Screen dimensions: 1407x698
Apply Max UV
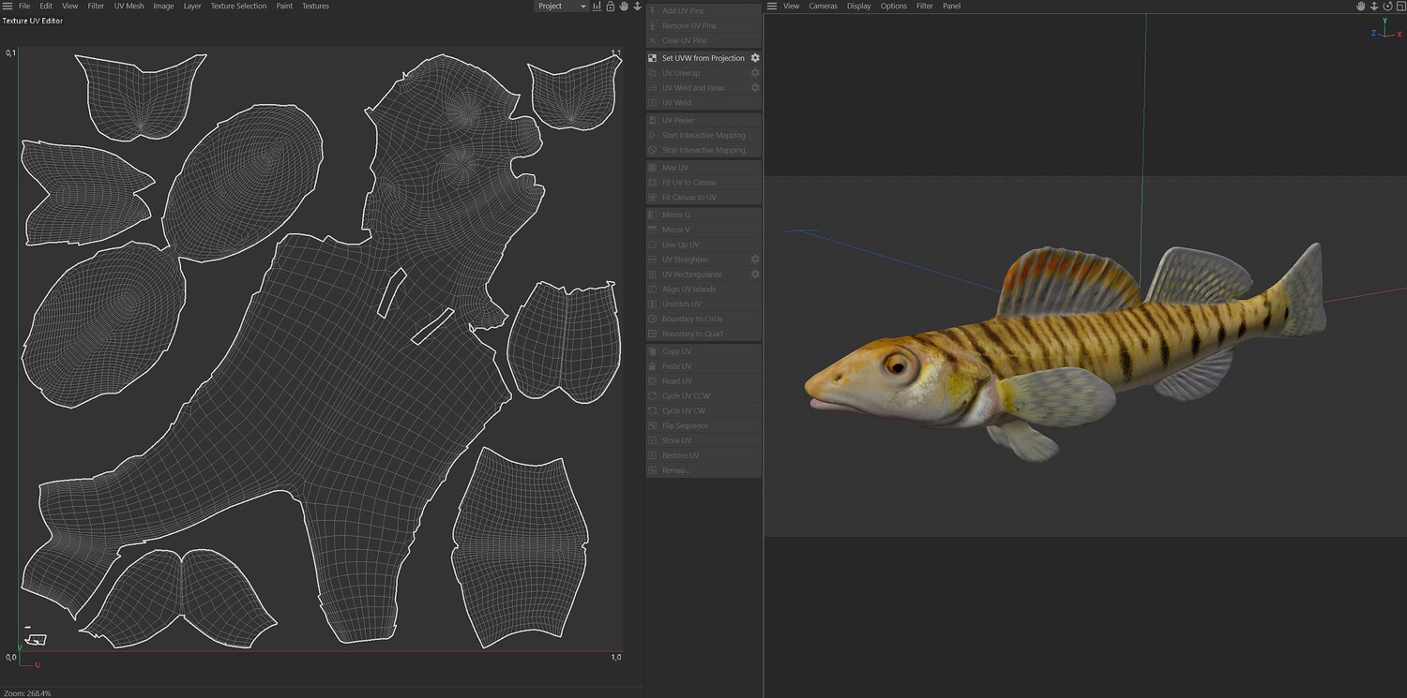703,168
